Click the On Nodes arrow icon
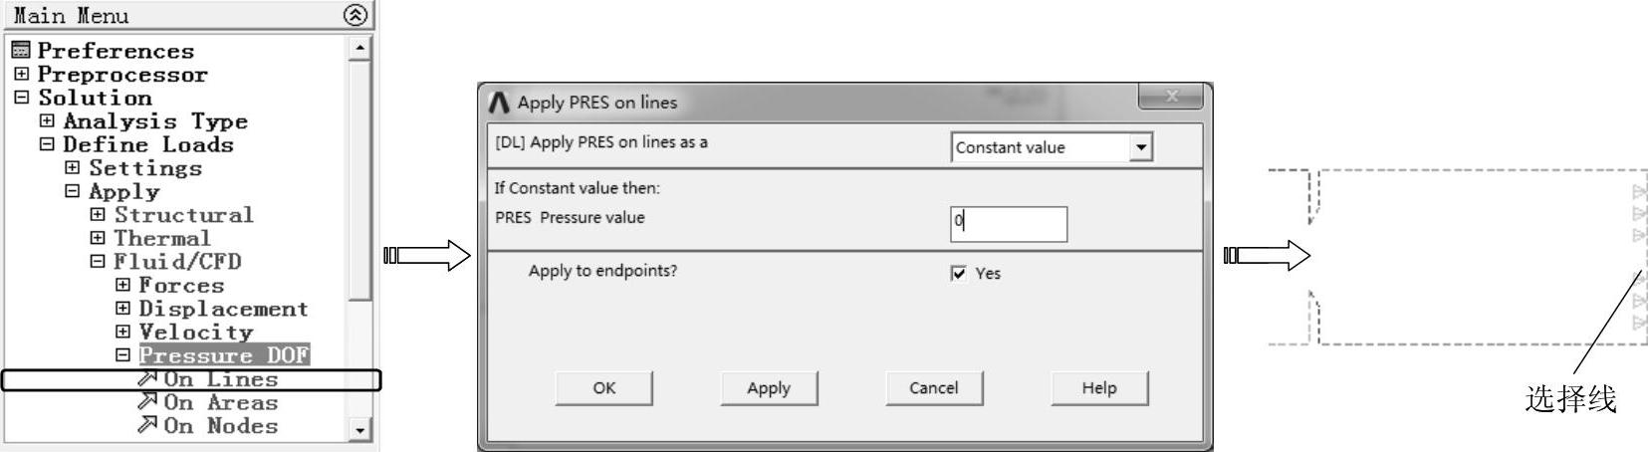 [x=147, y=425]
